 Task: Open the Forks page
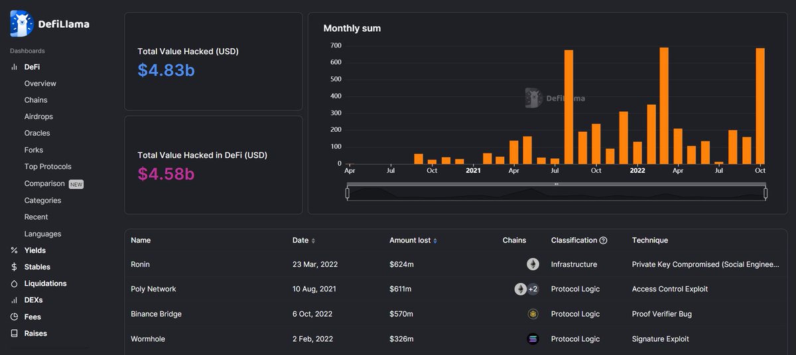click(x=34, y=150)
